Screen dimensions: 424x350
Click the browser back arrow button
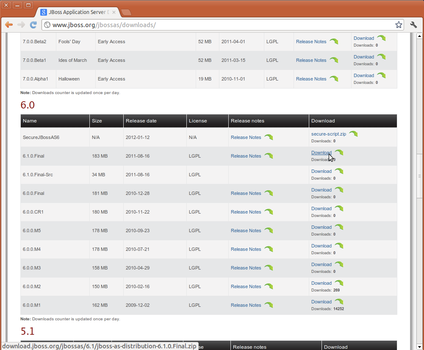(9, 25)
